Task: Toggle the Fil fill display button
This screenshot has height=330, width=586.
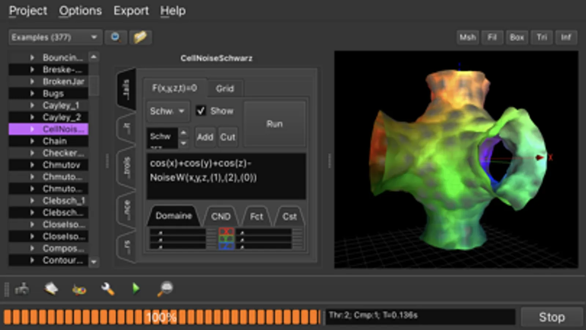Action: pyautogui.click(x=492, y=37)
